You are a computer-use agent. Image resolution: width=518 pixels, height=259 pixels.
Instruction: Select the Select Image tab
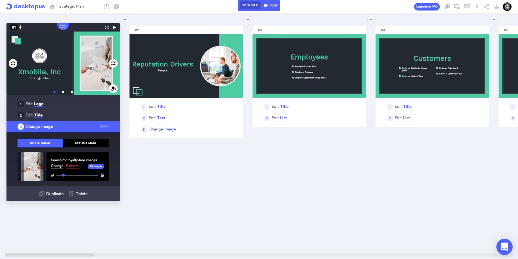click(x=40, y=143)
